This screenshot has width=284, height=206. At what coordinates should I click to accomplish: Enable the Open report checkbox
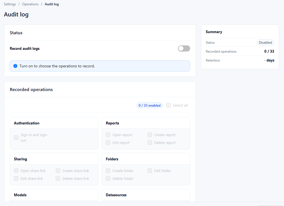[x=108, y=135]
